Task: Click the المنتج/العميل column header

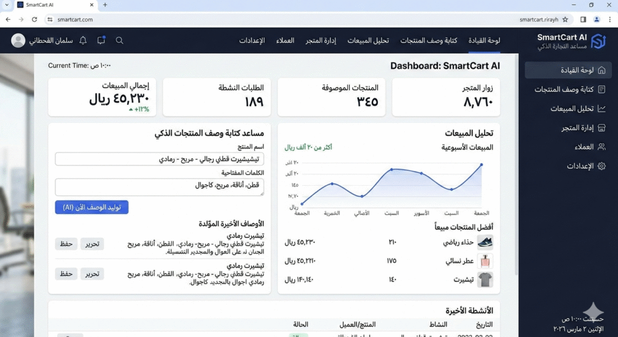Action: click(x=357, y=324)
